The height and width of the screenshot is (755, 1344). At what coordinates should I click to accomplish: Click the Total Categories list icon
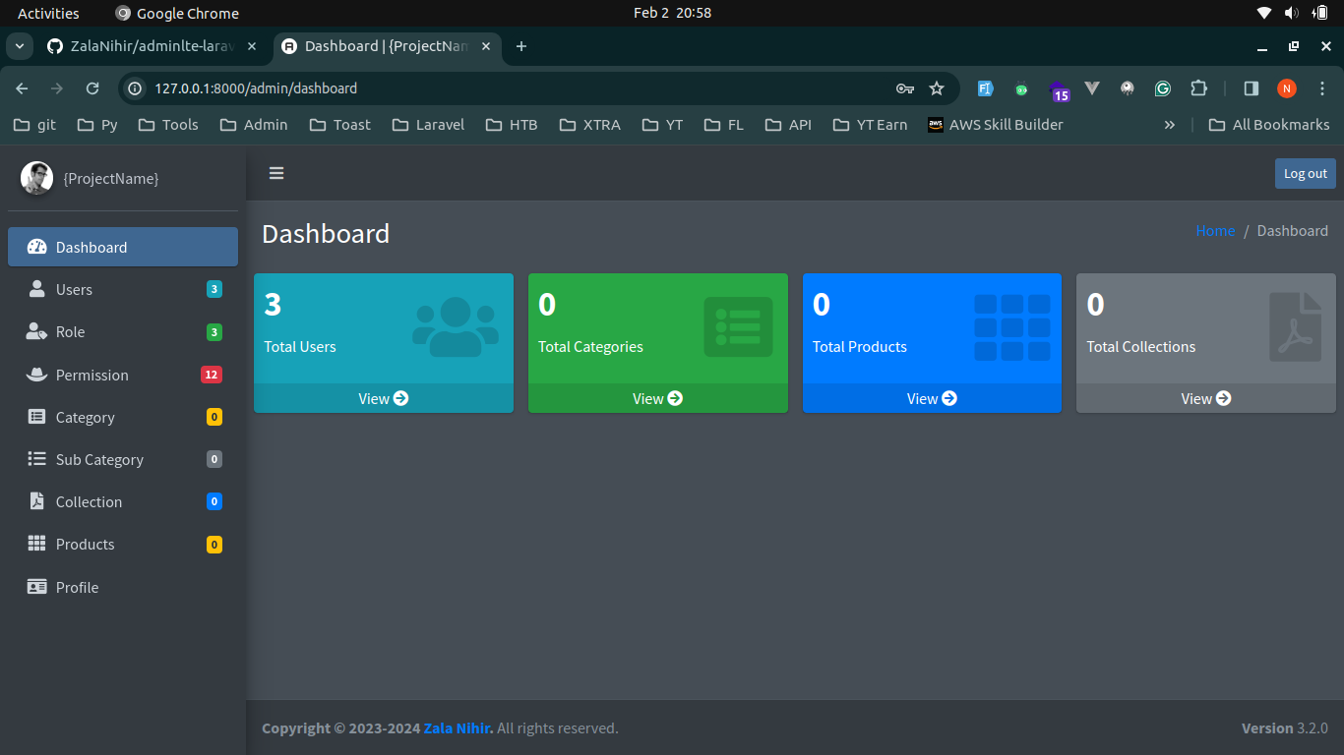click(738, 327)
